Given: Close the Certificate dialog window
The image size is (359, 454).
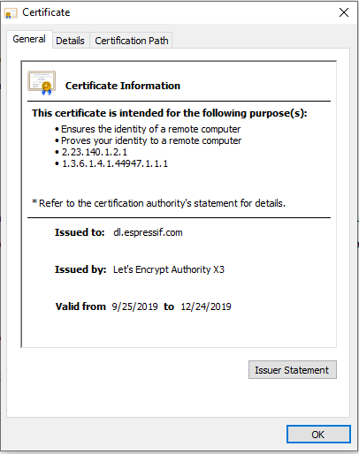Looking at the screenshot, I should point(344,12).
